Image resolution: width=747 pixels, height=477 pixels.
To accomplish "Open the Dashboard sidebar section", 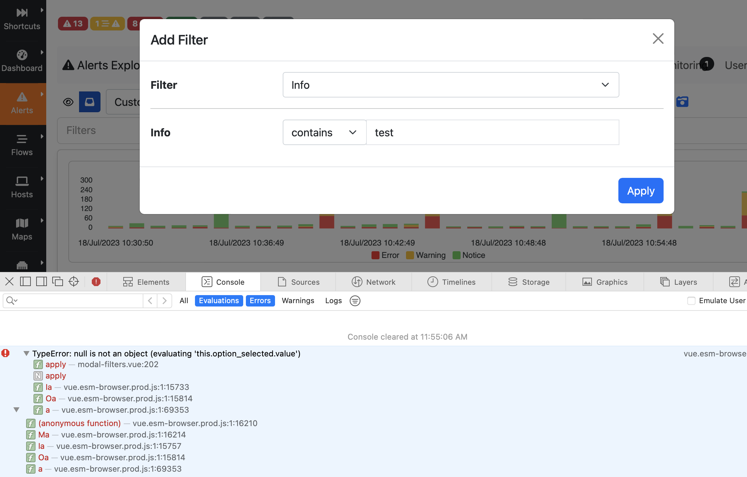I will click(x=22, y=60).
